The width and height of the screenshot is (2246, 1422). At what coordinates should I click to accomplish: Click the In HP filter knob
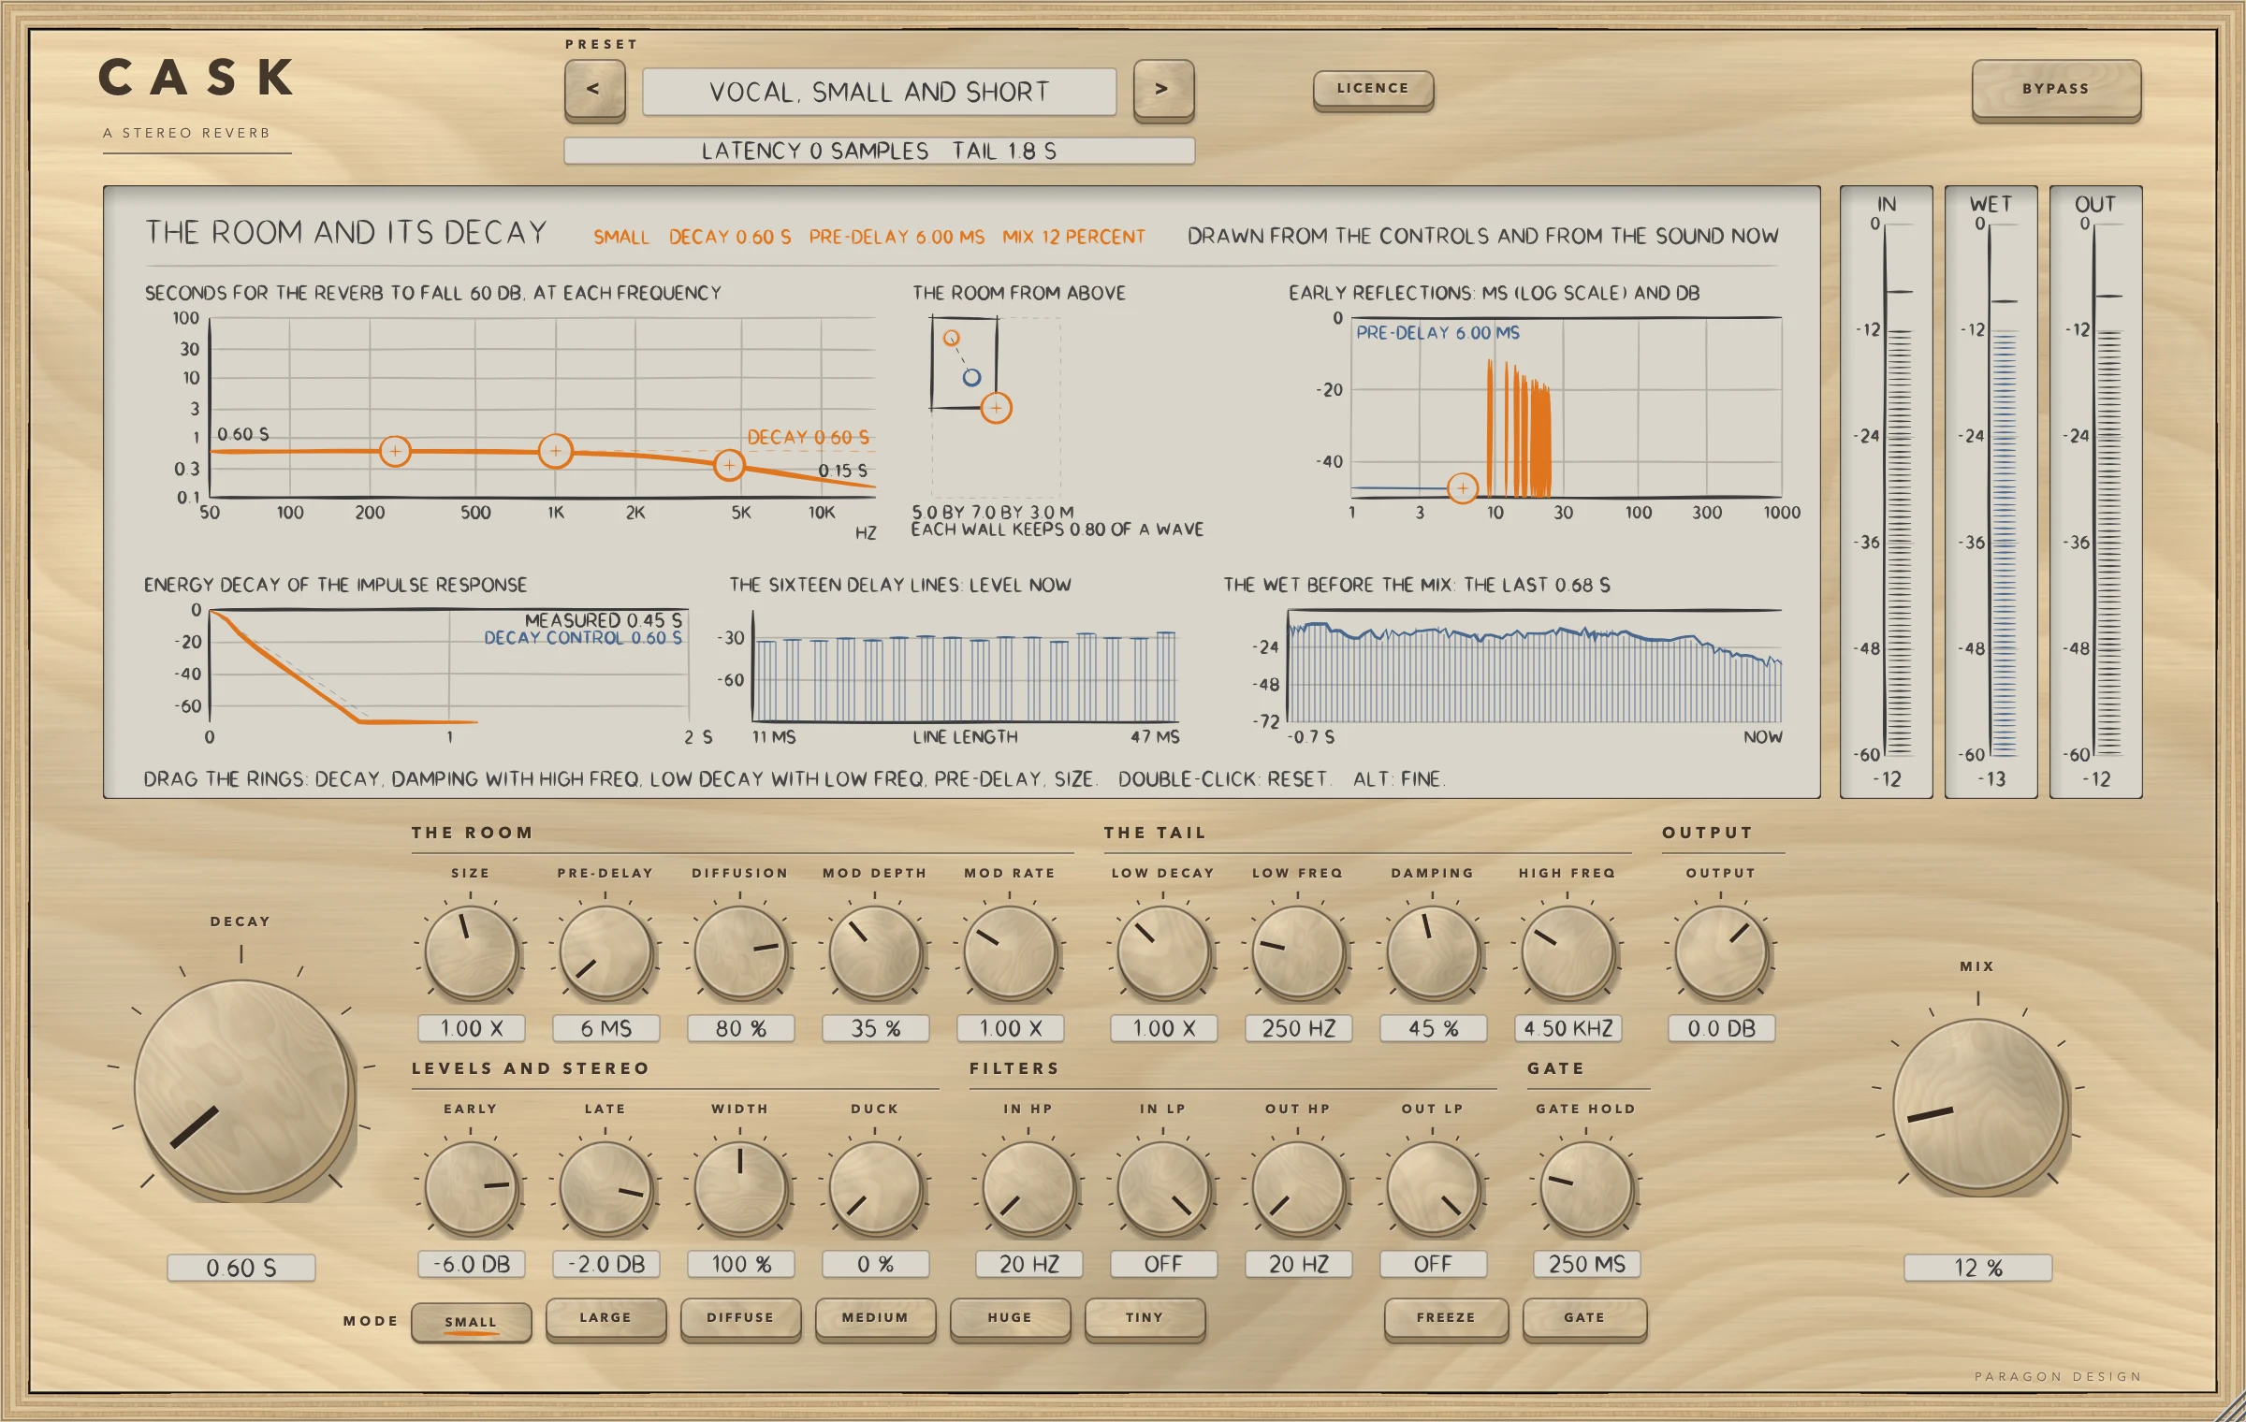pyautogui.click(x=1028, y=1188)
